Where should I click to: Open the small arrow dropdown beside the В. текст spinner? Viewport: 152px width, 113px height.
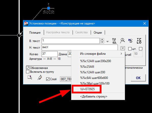click(x=107, y=41)
